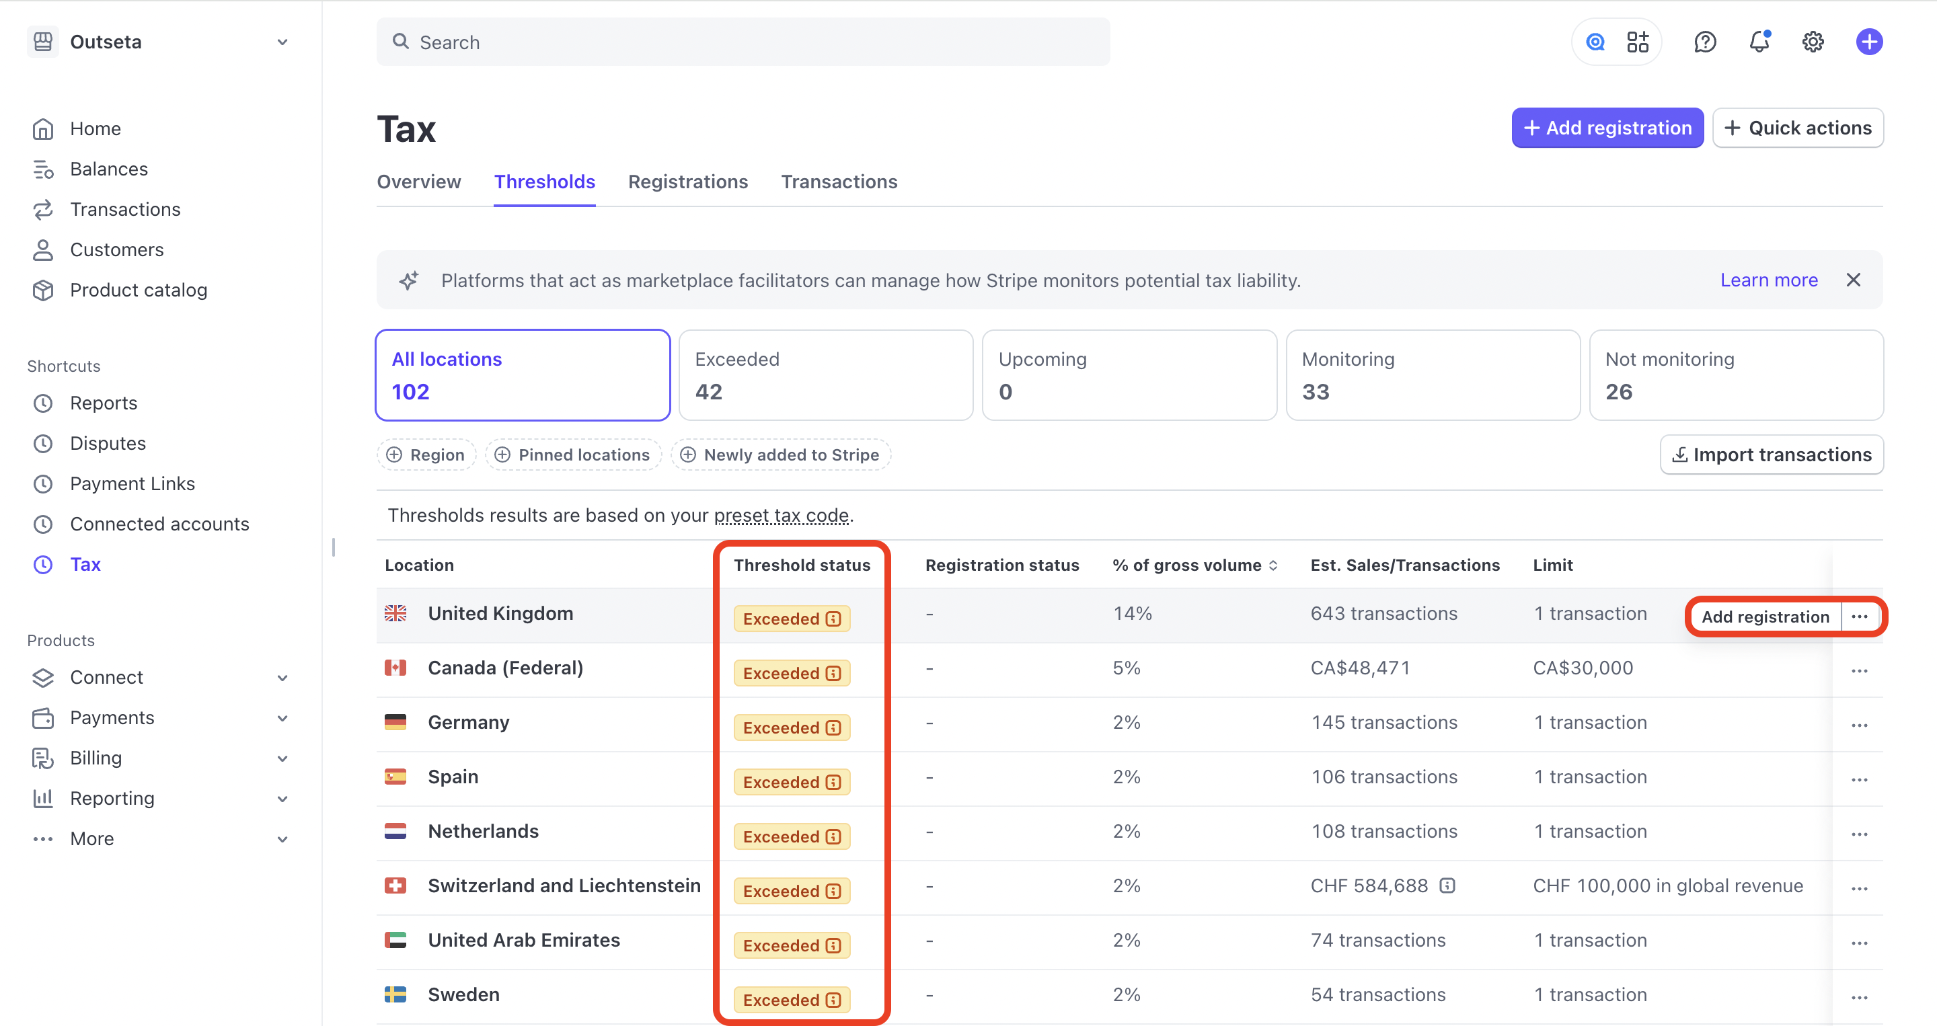1937x1026 pixels.
Task: Open the apps grid icon
Action: tap(1637, 42)
